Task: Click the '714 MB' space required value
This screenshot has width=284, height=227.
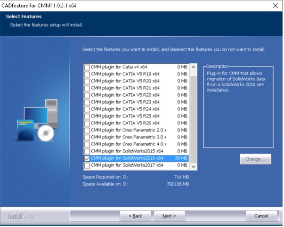Action: pyautogui.click(x=182, y=177)
